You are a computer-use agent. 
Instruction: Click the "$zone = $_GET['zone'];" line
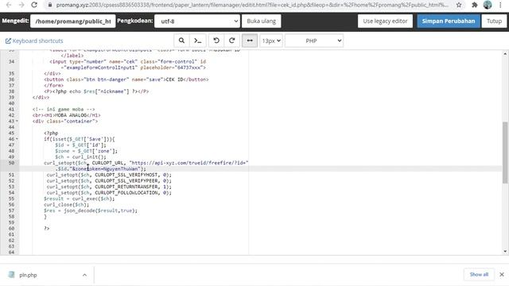pos(86,151)
